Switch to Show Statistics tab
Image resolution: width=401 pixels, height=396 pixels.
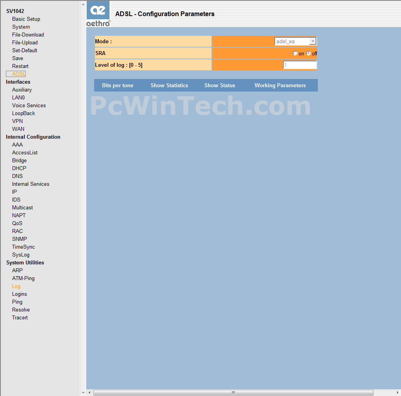tap(169, 85)
